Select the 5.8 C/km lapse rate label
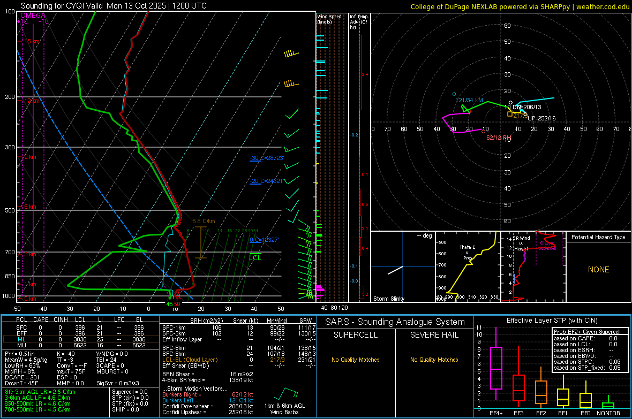Viewport: 632px width, 419px height. [204, 221]
